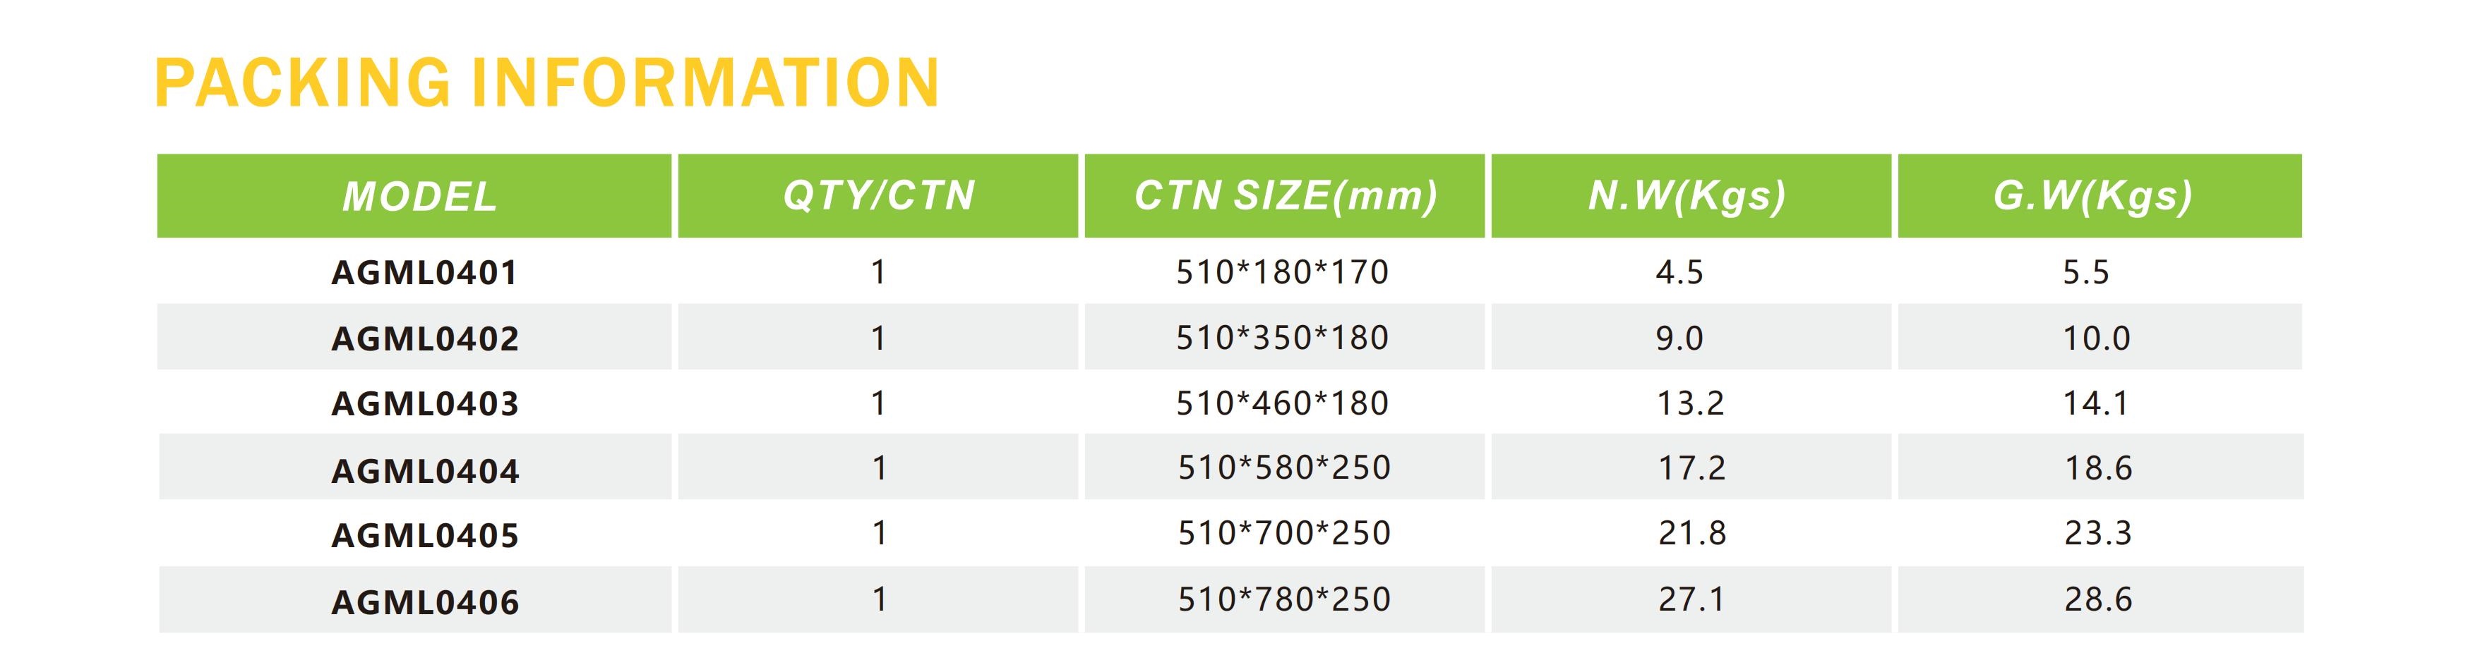Click gross weight value 5.5
Viewport: 2468px width, 660px height.
click(x=2085, y=273)
